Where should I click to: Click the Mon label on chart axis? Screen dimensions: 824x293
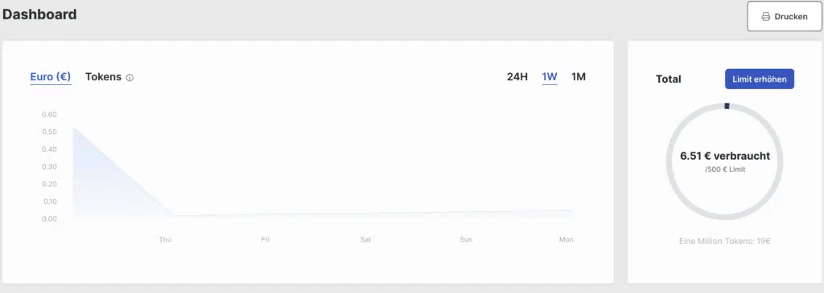pos(566,239)
